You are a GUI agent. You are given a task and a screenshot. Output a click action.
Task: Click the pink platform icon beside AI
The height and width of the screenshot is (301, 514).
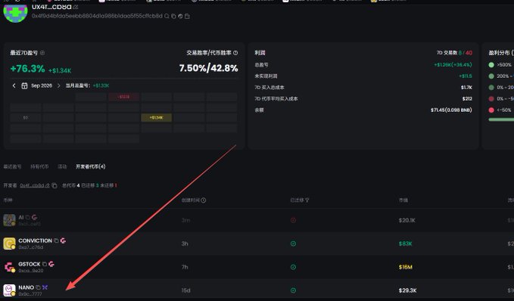coord(34,217)
